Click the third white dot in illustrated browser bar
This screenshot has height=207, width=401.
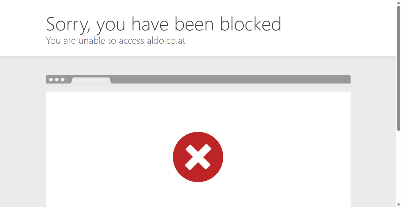[x=62, y=80]
